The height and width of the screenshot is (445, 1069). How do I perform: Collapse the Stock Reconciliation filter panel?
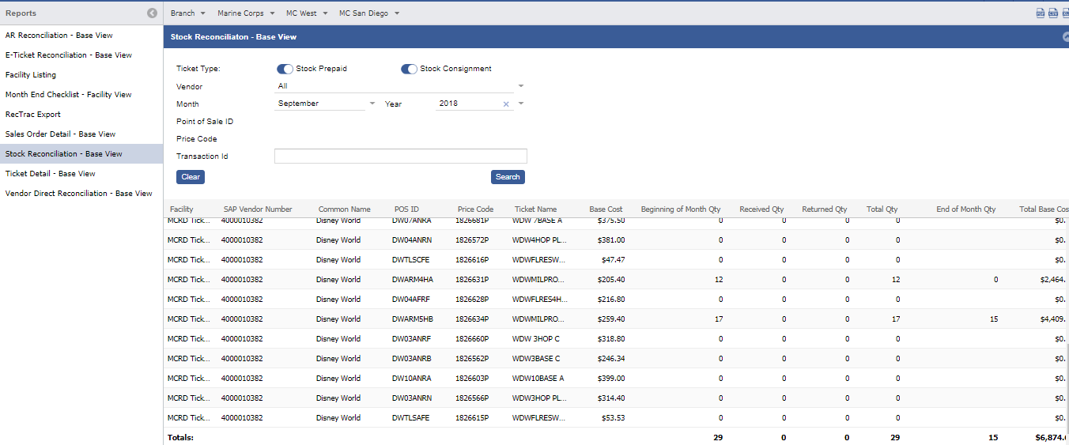pyautogui.click(x=1065, y=37)
